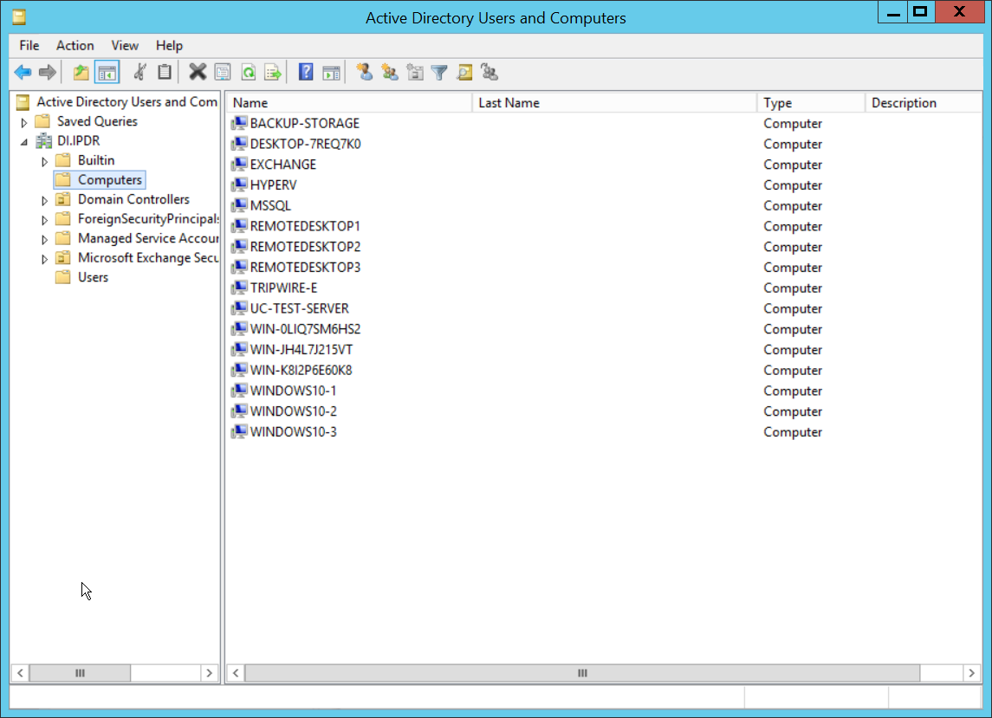Select root Active Directory Users and Computers node

pos(126,102)
